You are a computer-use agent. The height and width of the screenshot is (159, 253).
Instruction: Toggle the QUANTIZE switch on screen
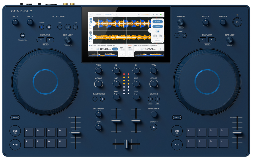[x=157, y=31]
